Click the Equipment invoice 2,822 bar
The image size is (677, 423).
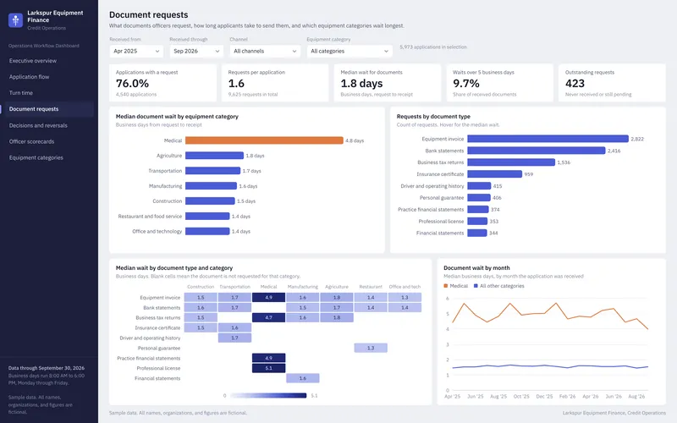tap(548, 139)
